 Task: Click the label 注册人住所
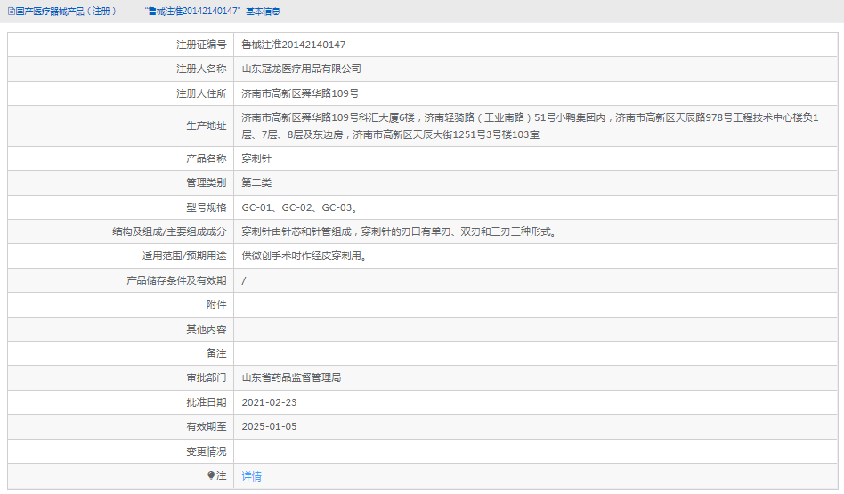coord(201,93)
